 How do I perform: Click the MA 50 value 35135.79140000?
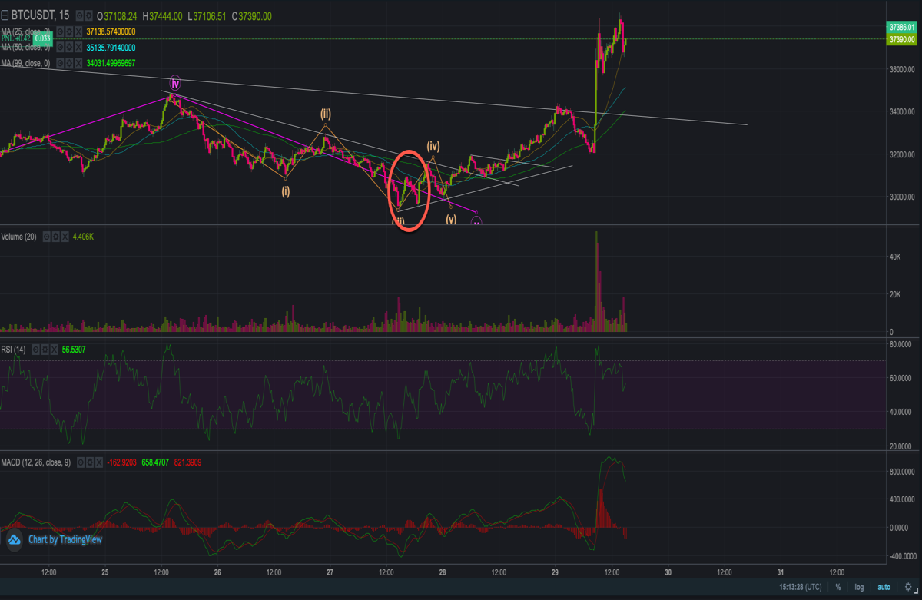[111, 47]
